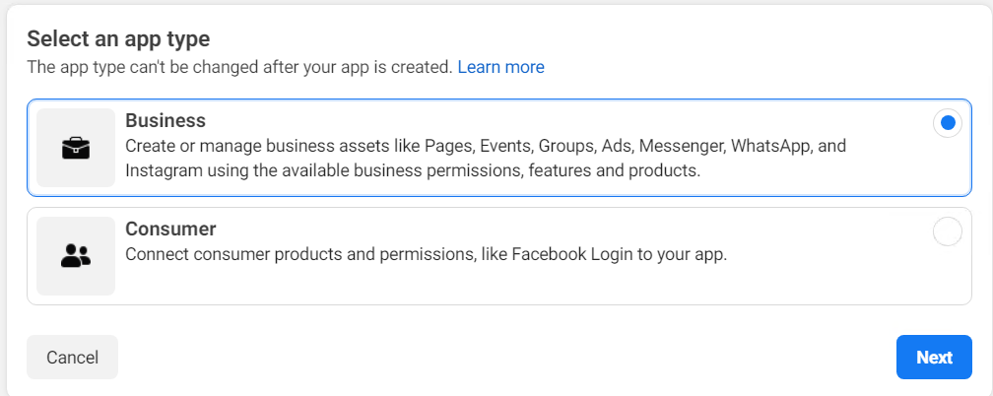Click the word WhatsApp in the Business description
The width and height of the screenshot is (993, 396).
pos(760,146)
